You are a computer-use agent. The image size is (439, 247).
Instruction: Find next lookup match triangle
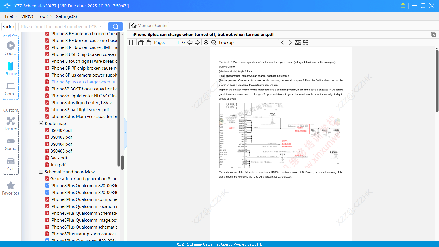pos(291,43)
